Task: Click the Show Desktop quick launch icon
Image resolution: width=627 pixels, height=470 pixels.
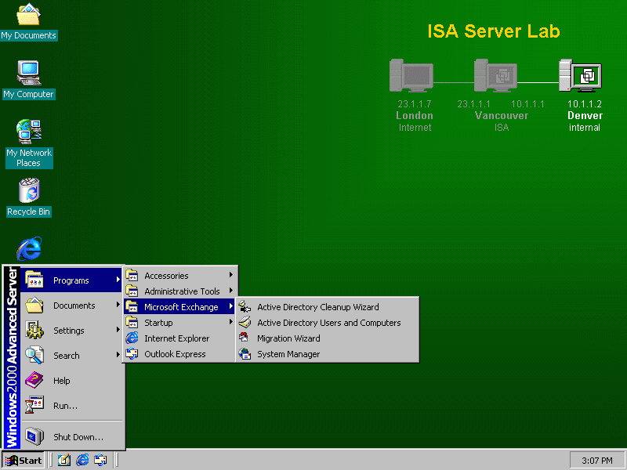Action: 64,460
